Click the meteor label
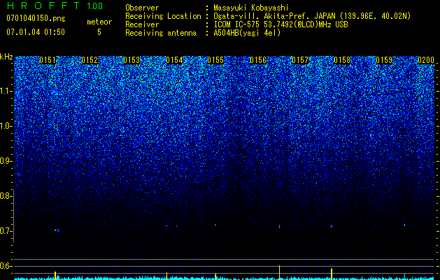 [x=99, y=22]
